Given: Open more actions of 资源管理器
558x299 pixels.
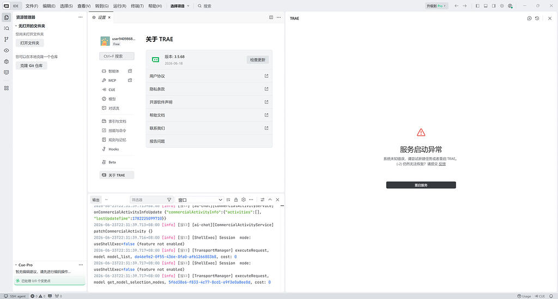Looking at the screenshot, I should 81,17.
